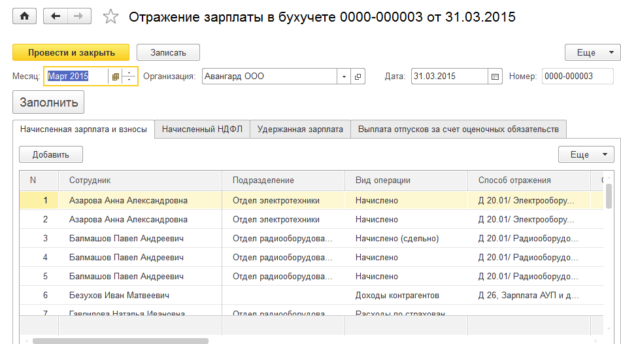Switch to the Начисленный НДФЛ tab

tap(202, 129)
